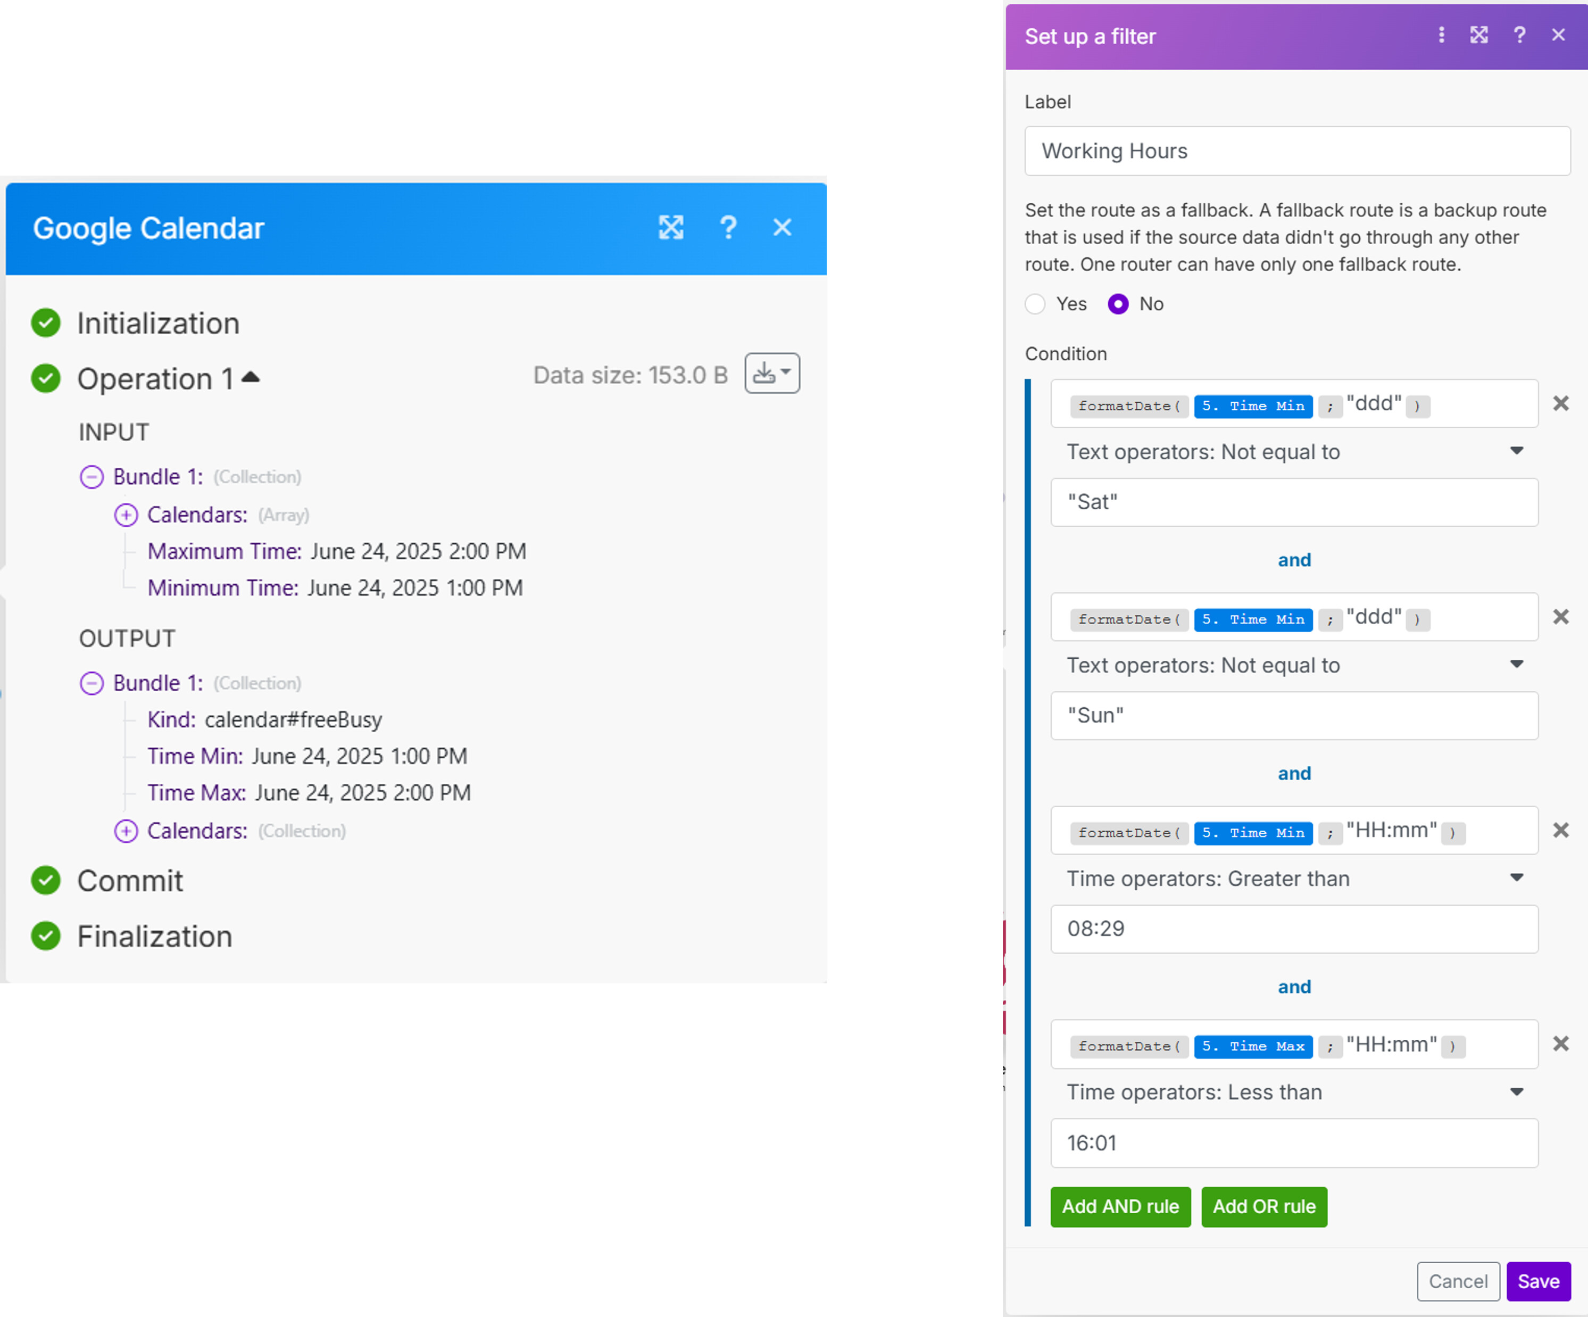Cancel the filter setup
Image resolution: width=1588 pixels, height=1317 pixels.
tap(1458, 1281)
